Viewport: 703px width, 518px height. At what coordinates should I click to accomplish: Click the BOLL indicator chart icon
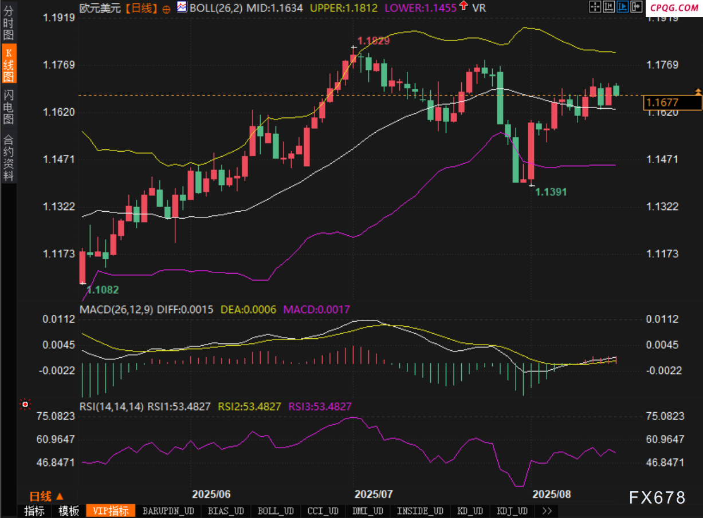(x=182, y=7)
